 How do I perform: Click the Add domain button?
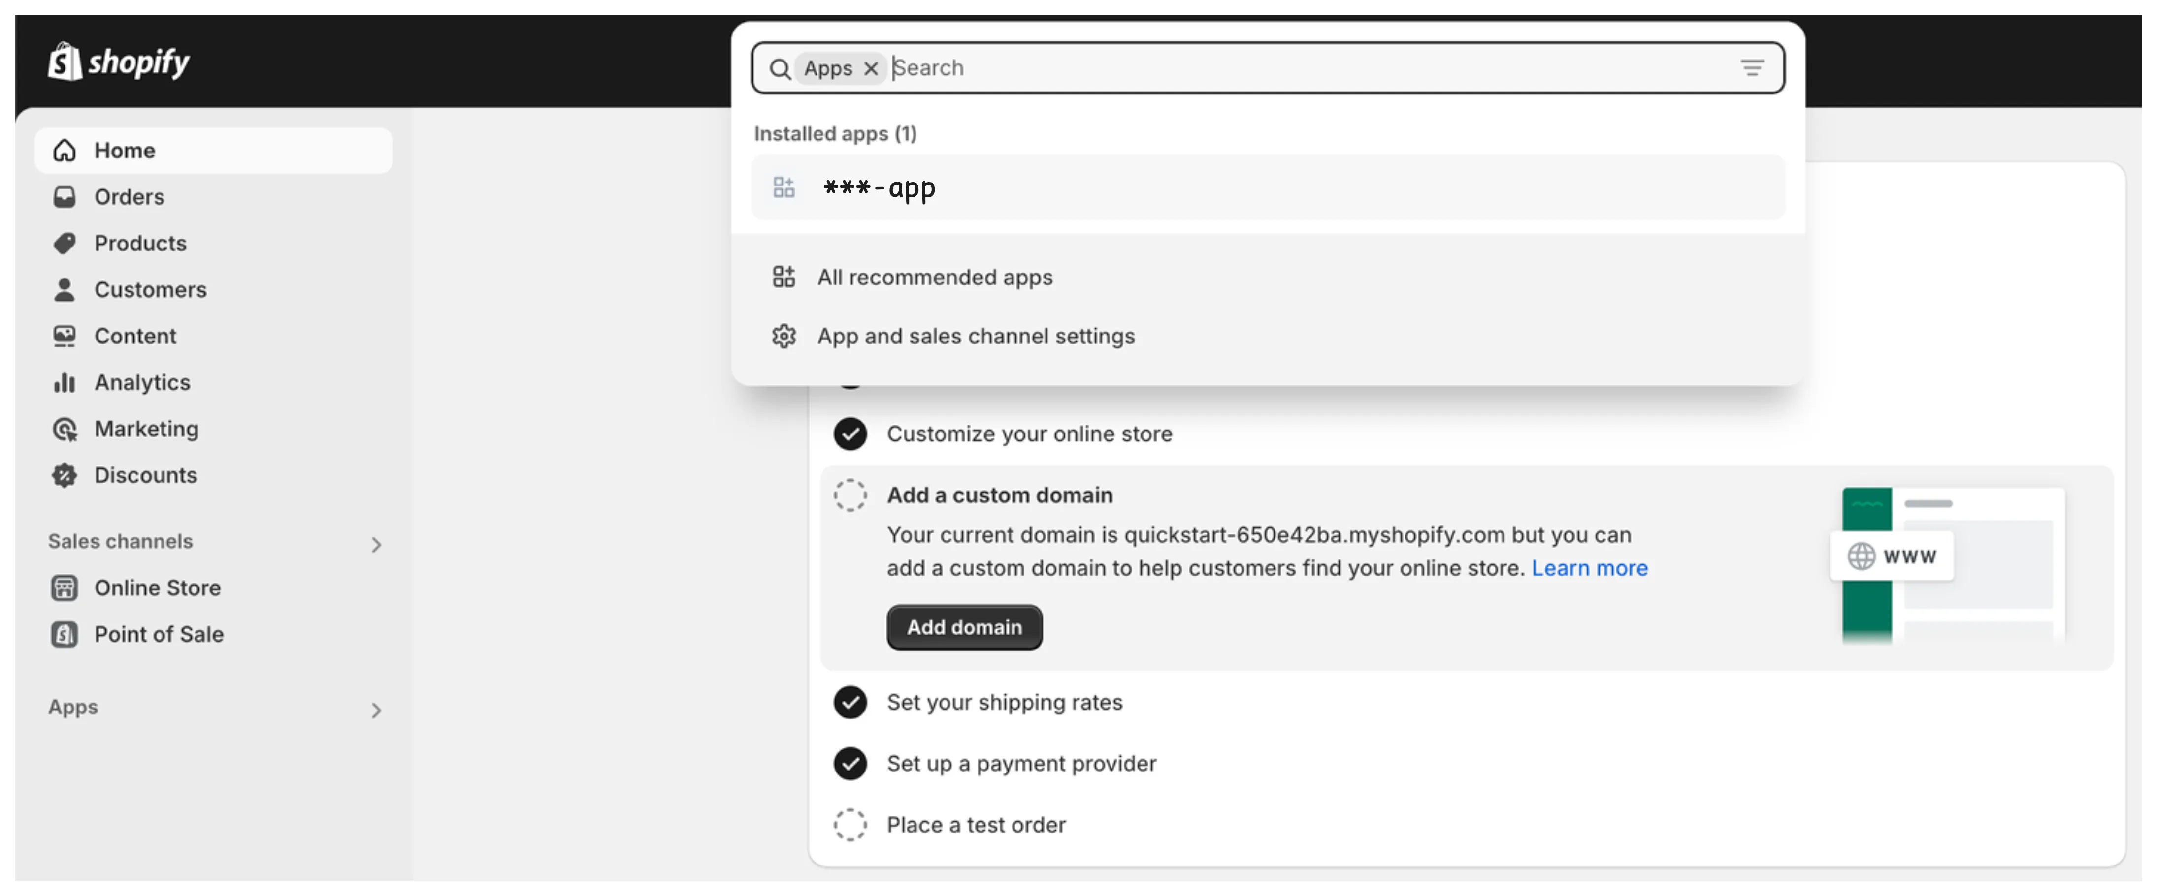click(964, 627)
